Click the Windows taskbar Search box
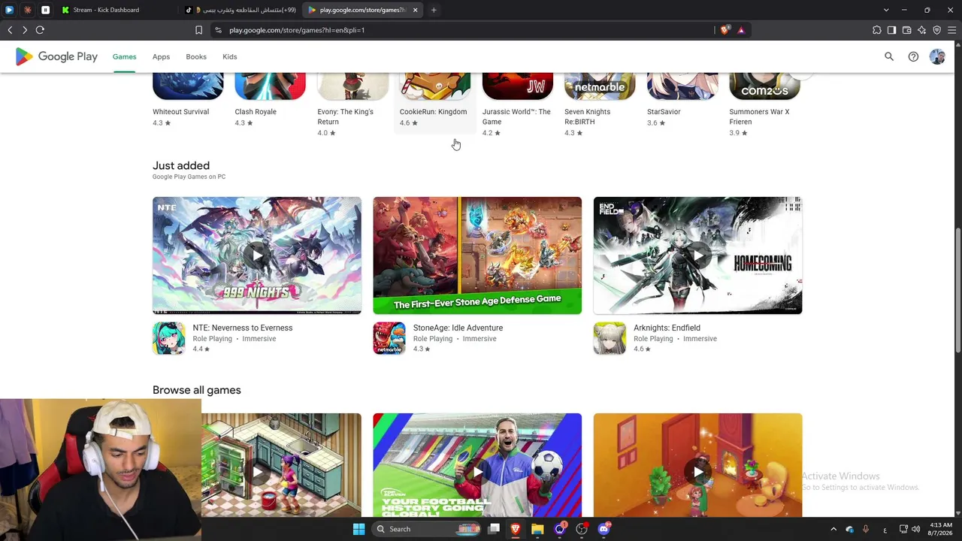The width and height of the screenshot is (962, 541). [x=426, y=529]
